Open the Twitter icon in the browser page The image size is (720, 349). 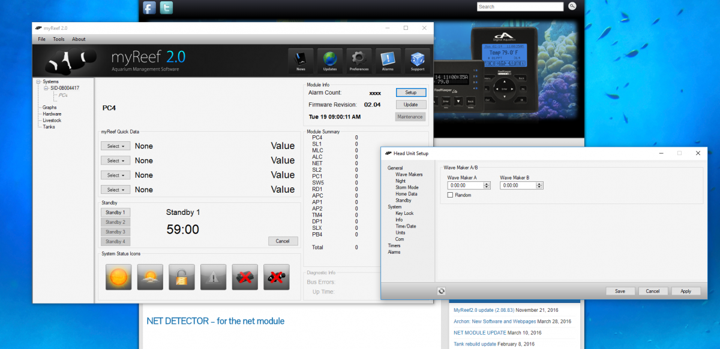coord(166,8)
